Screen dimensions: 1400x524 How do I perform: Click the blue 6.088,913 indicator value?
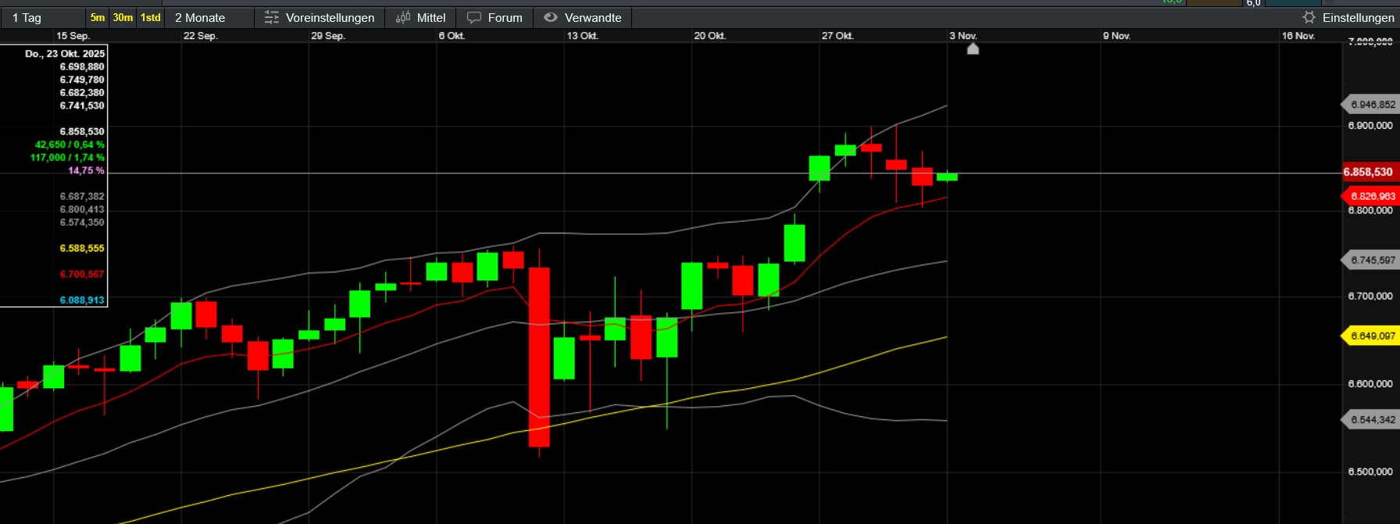(82, 300)
